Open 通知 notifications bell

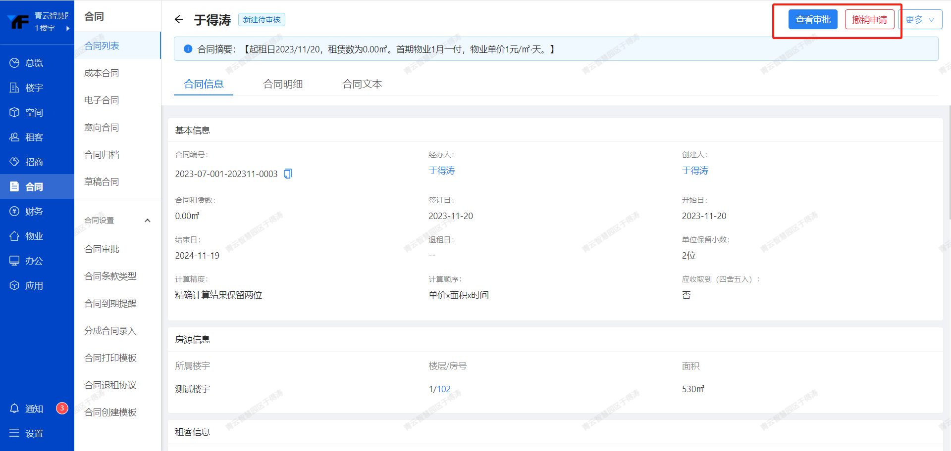point(14,408)
